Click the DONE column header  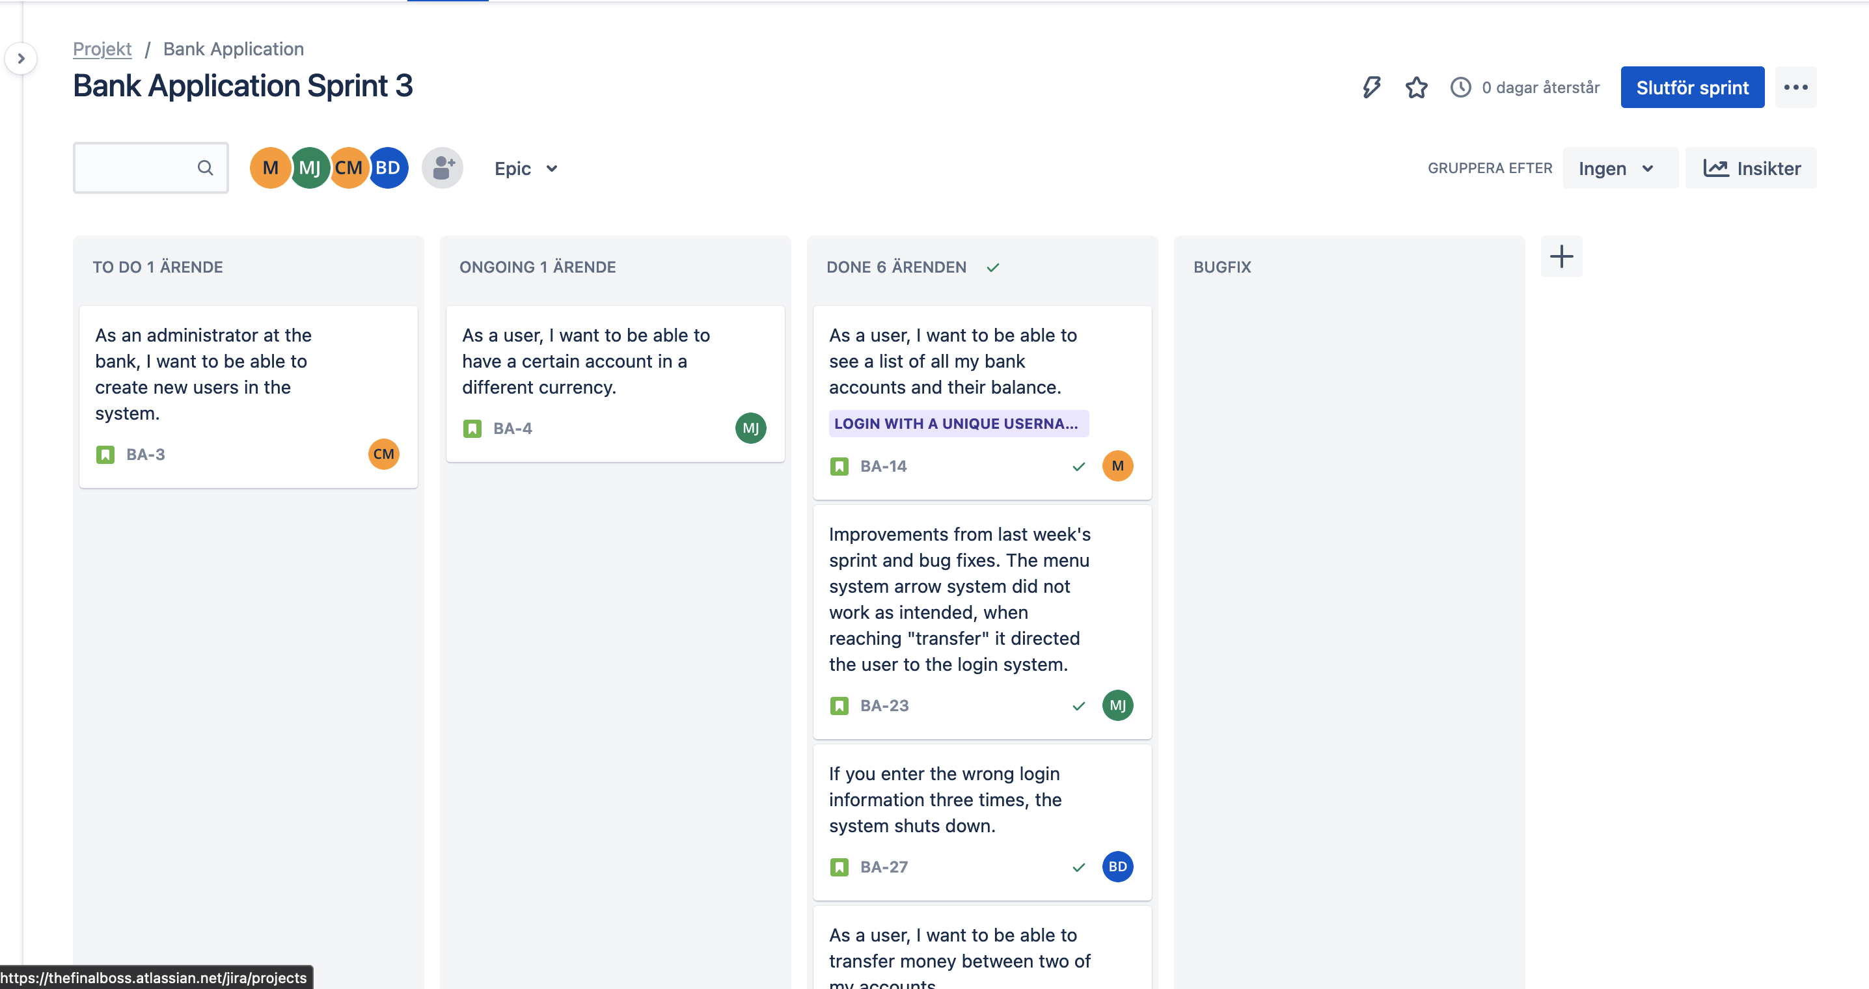(x=897, y=267)
